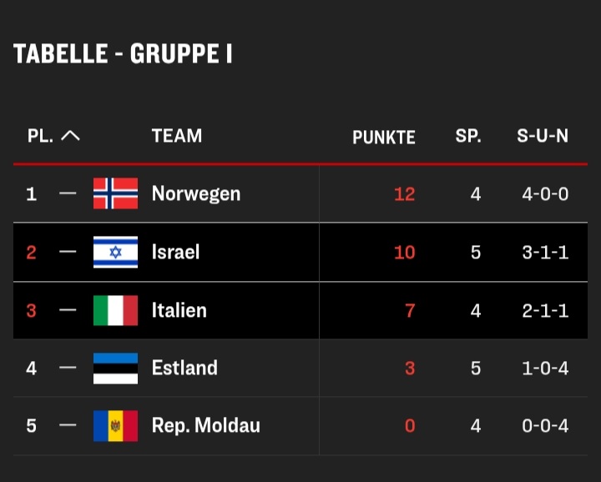The width and height of the screenshot is (601, 482).
Task: Open the Norwegen team link
Action: pyautogui.click(x=196, y=193)
